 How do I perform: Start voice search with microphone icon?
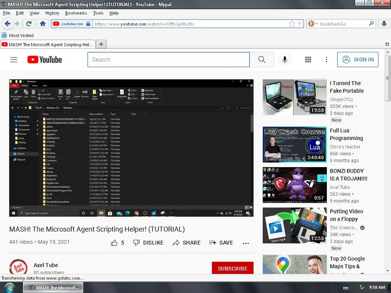[284, 60]
